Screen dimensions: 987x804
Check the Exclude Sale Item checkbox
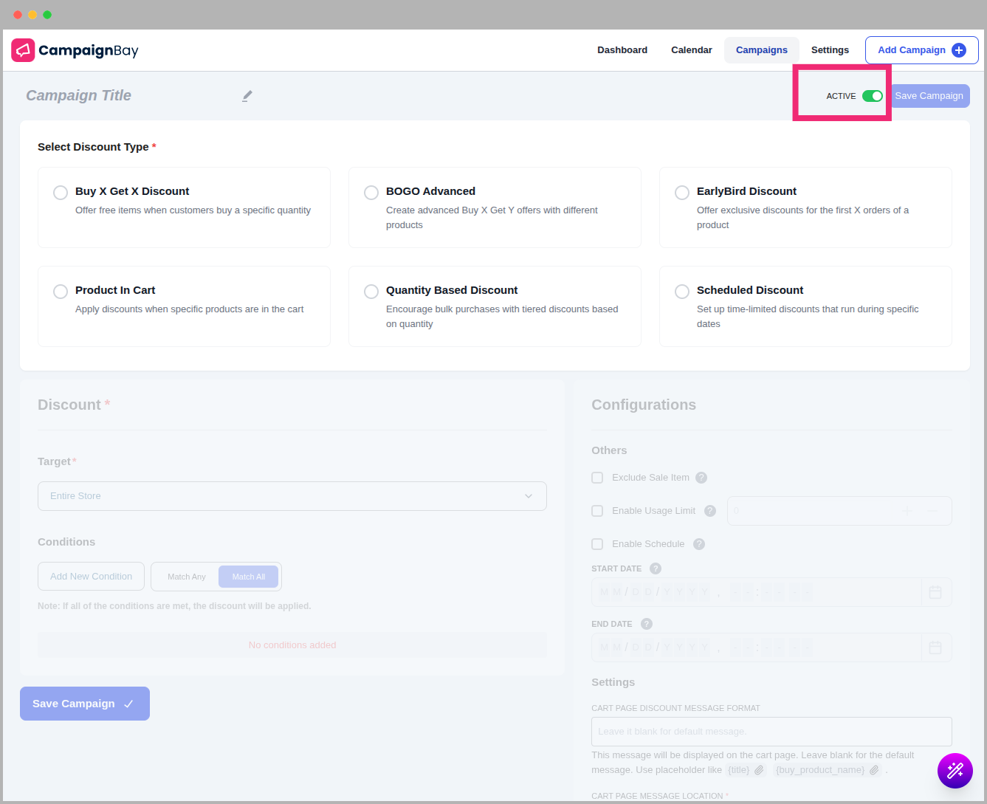(x=597, y=478)
